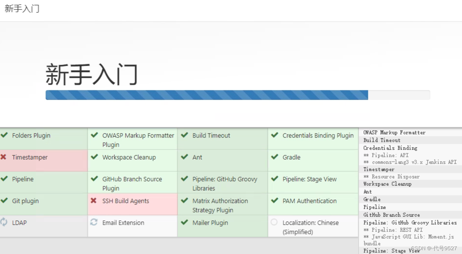Click the 新手入门 page header title
Viewport: 462px width, 254px height.
pos(22,9)
